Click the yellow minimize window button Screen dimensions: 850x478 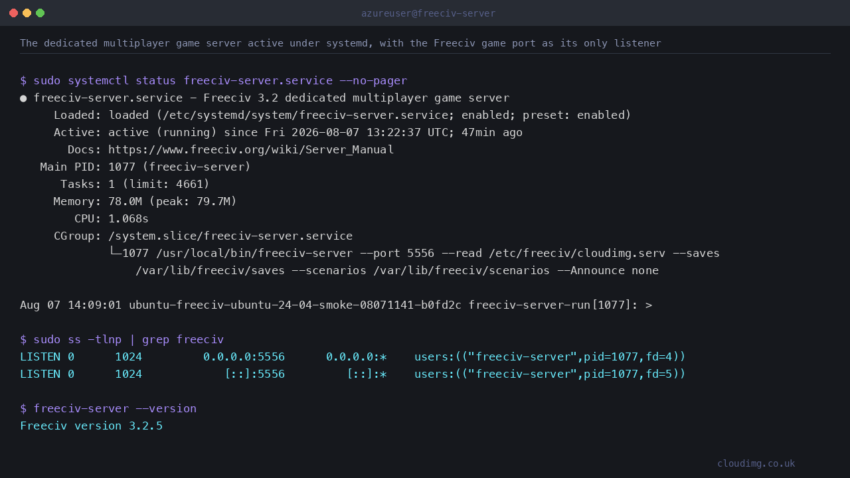point(27,13)
